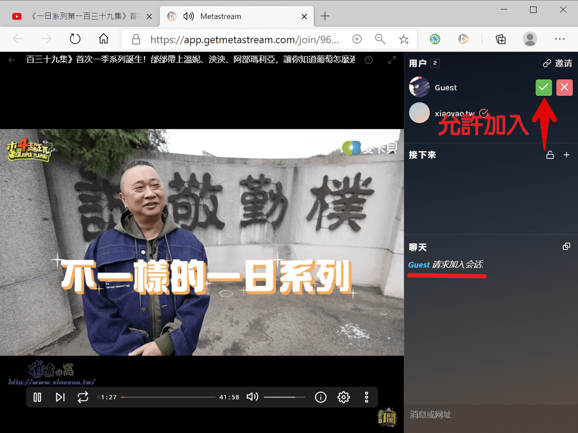Click the 聊天 chat header
This screenshot has width=578, height=433.
(418, 247)
